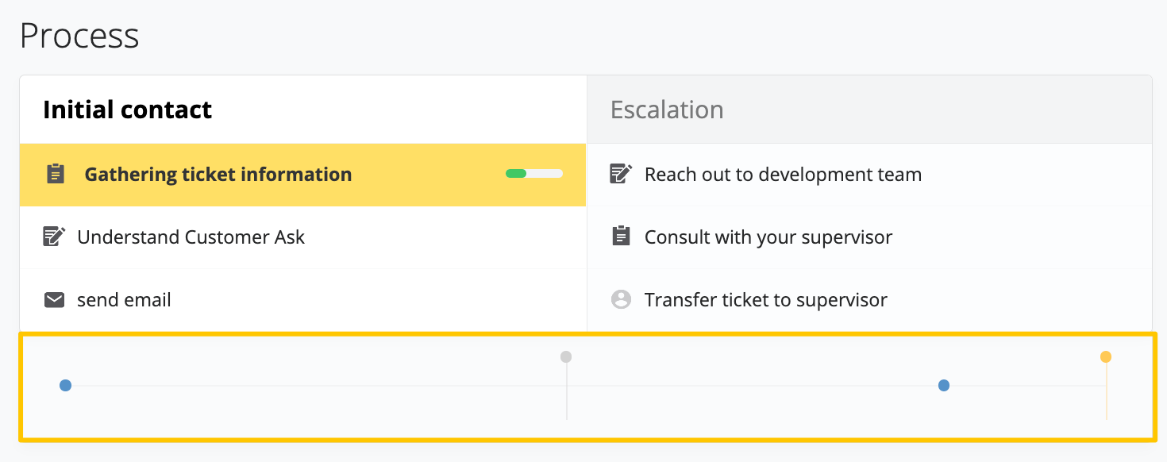Screen dimensions: 1167x462
Task: Click the clipboard icon beside Gathering ticket information
Action: pyautogui.click(x=55, y=174)
